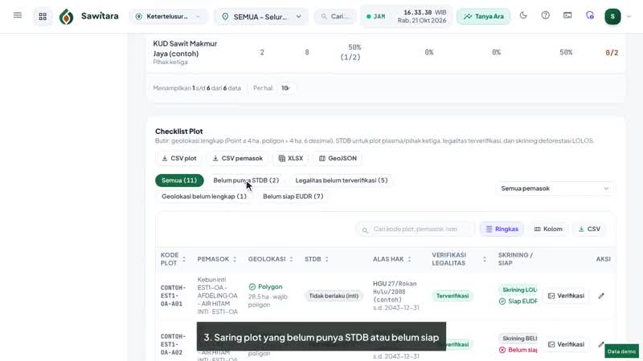Image resolution: width=643 pixels, height=361 pixels.
Task: Open the app grid launcher
Action: tap(43, 16)
